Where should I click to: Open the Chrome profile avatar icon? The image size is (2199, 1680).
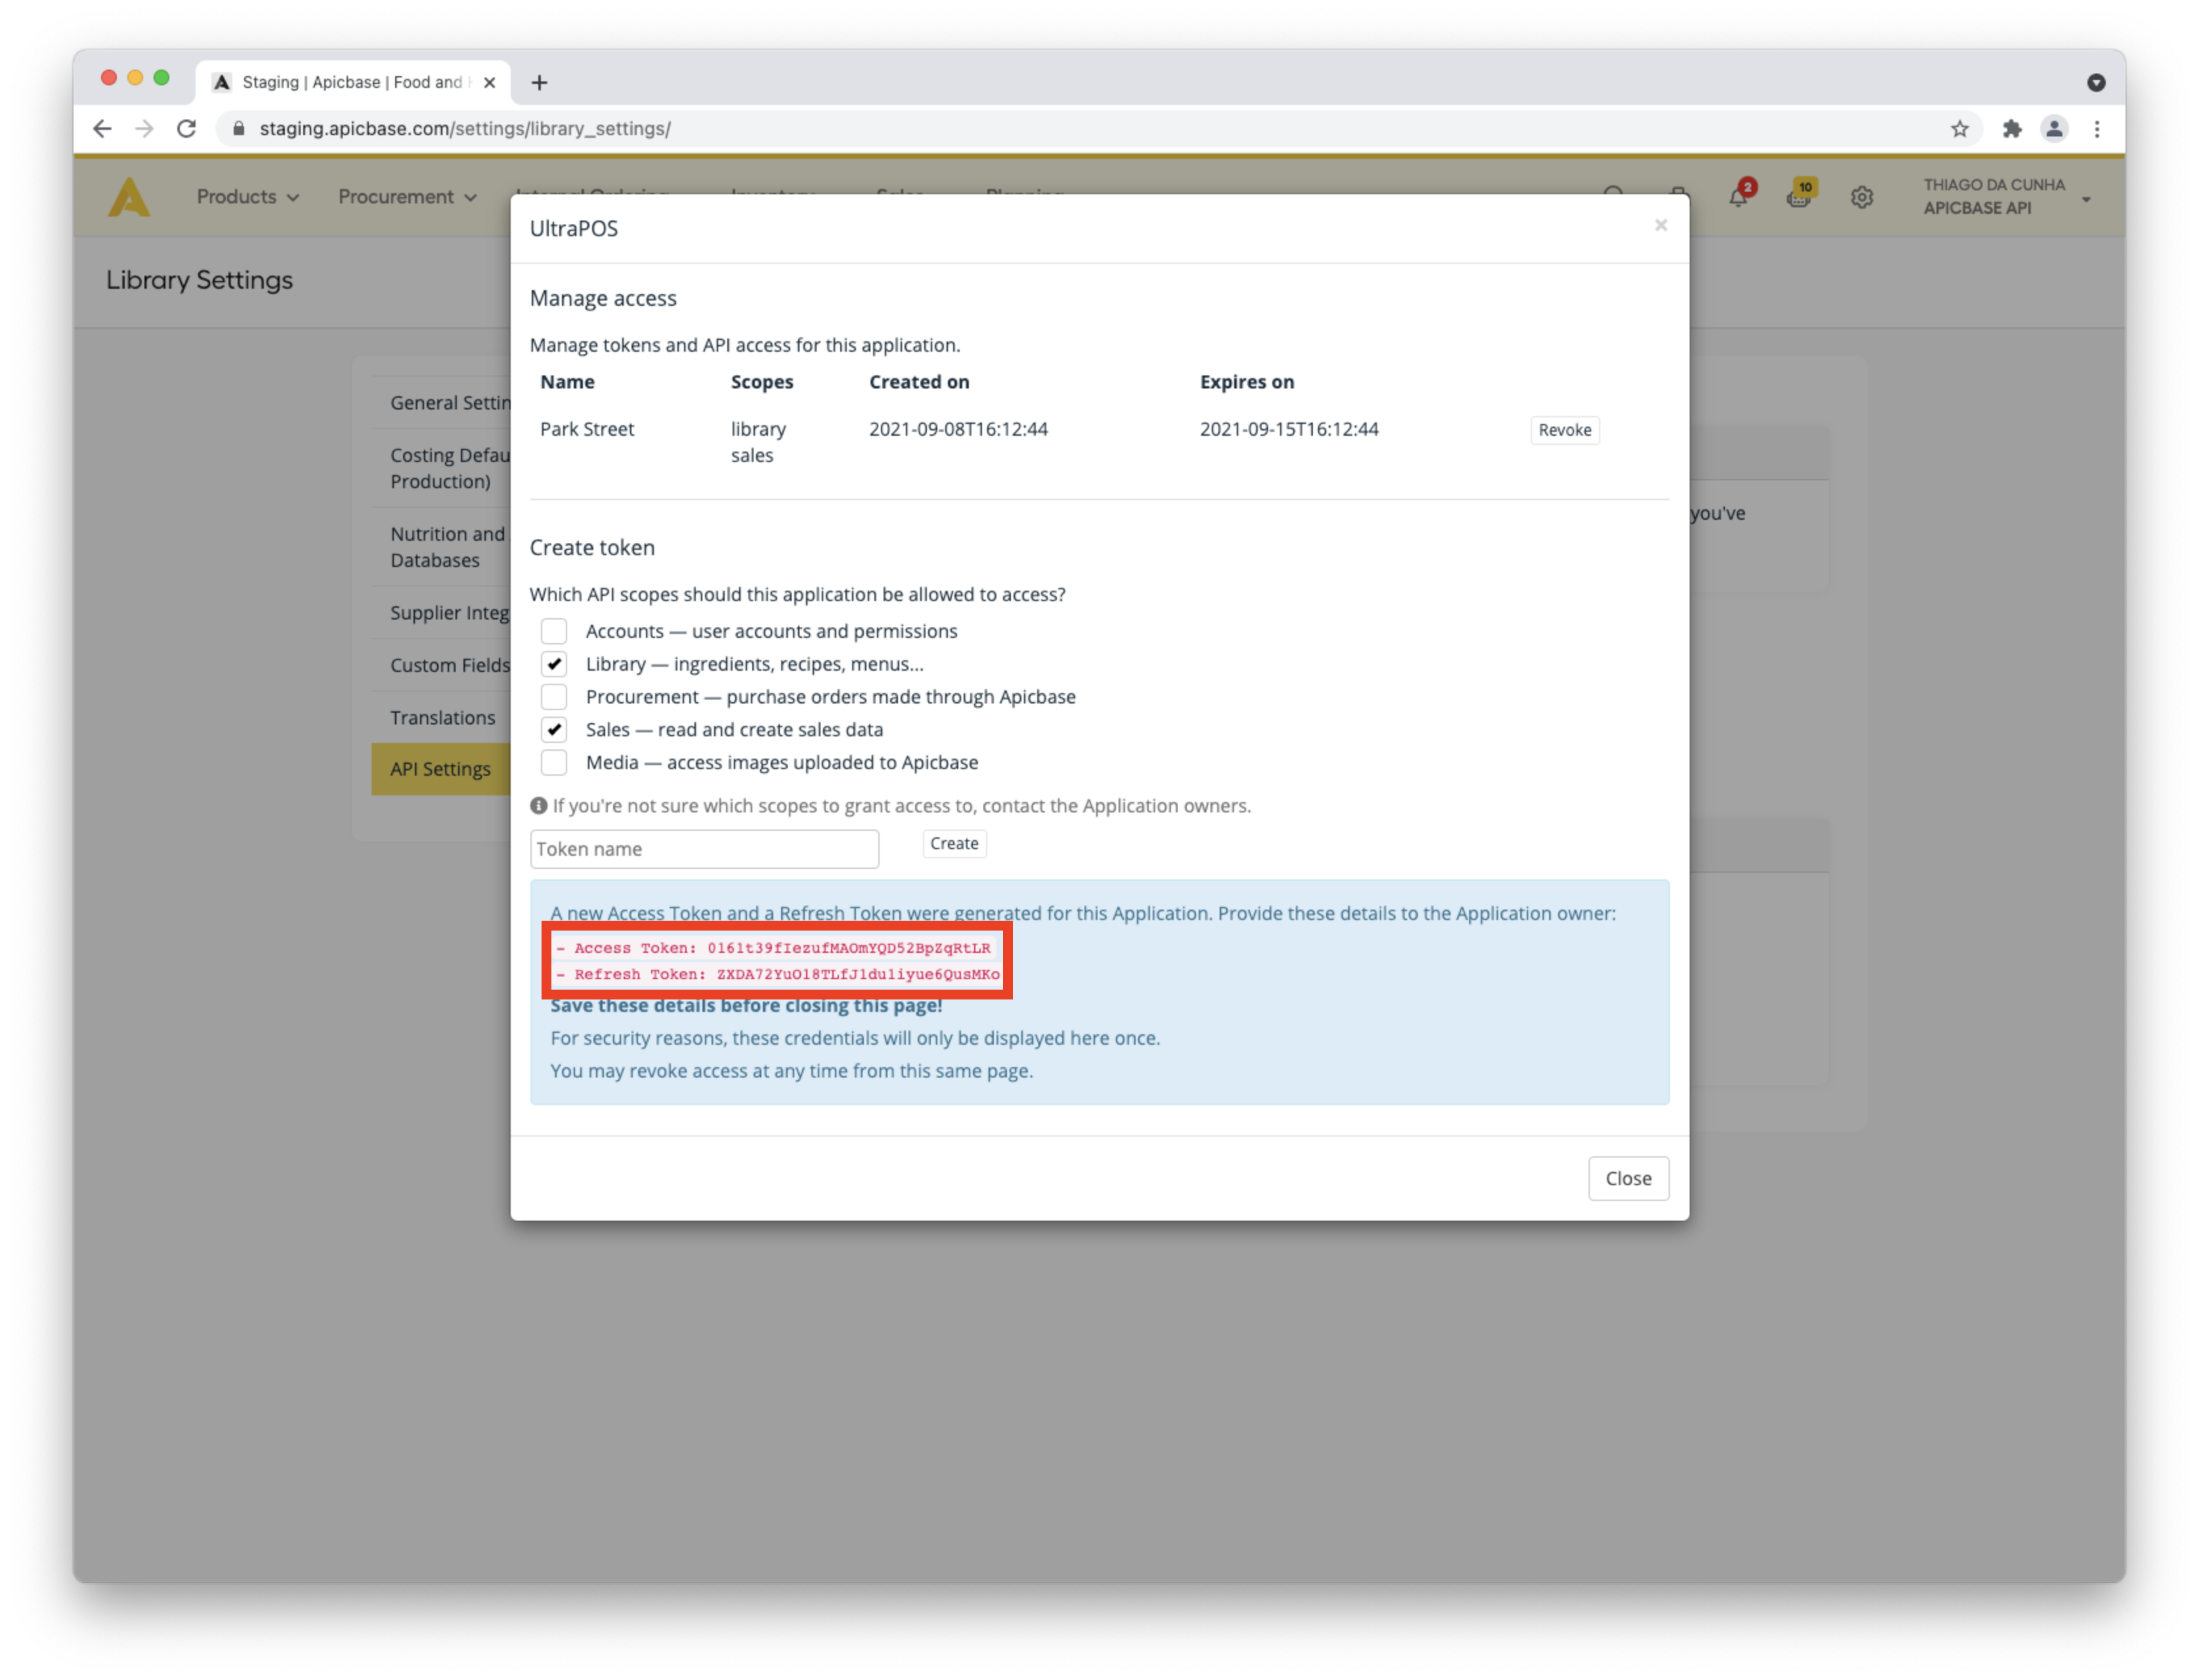(2054, 128)
